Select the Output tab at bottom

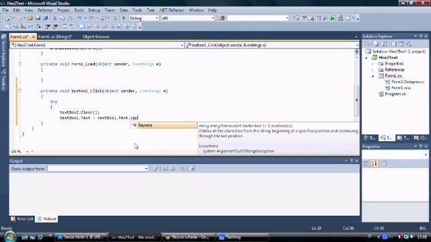pyautogui.click(x=46, y=218)
